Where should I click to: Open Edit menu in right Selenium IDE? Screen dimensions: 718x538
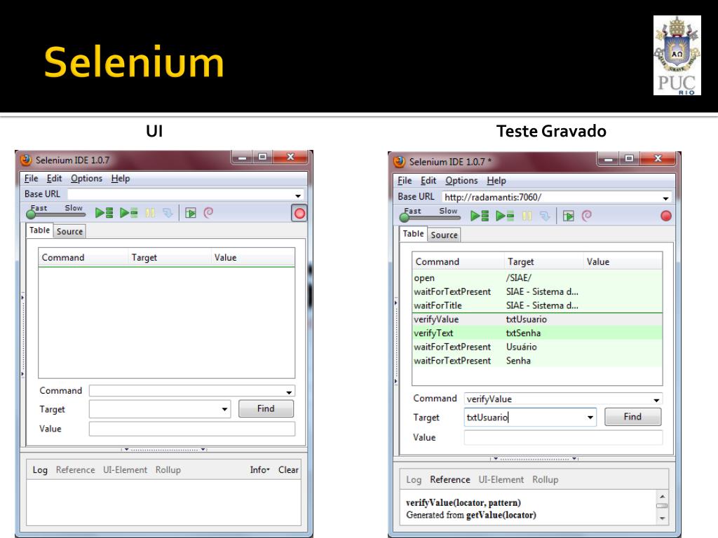(x=428, y=181)
